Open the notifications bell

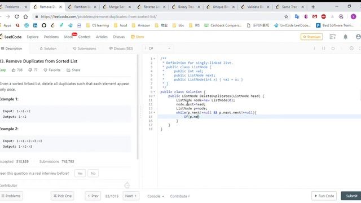[345, 37]
